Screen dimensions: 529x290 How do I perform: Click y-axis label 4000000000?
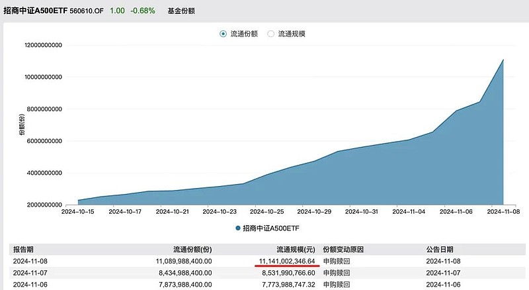(44, 173)
